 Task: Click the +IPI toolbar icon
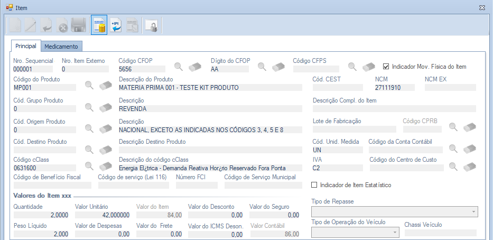coord(116,25)
